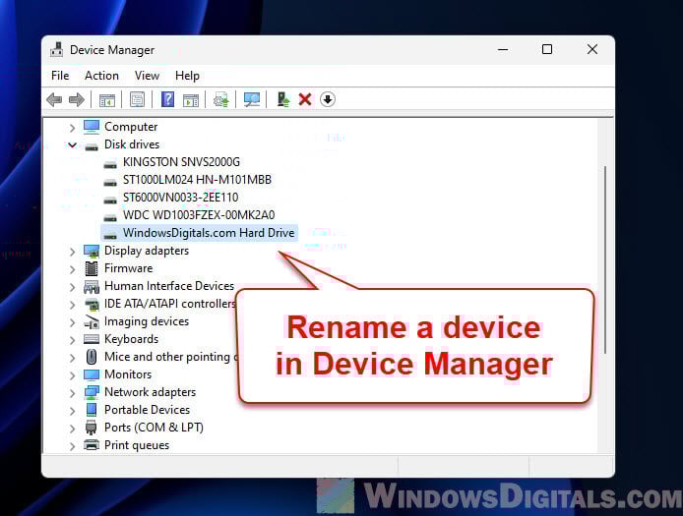The height and width of the screenshot is (516, 683).
Task: Expand the Keyboards node
Action: (72, 340)
